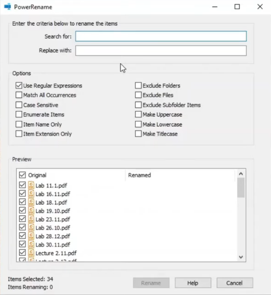Click the Renamed column header

180,175
